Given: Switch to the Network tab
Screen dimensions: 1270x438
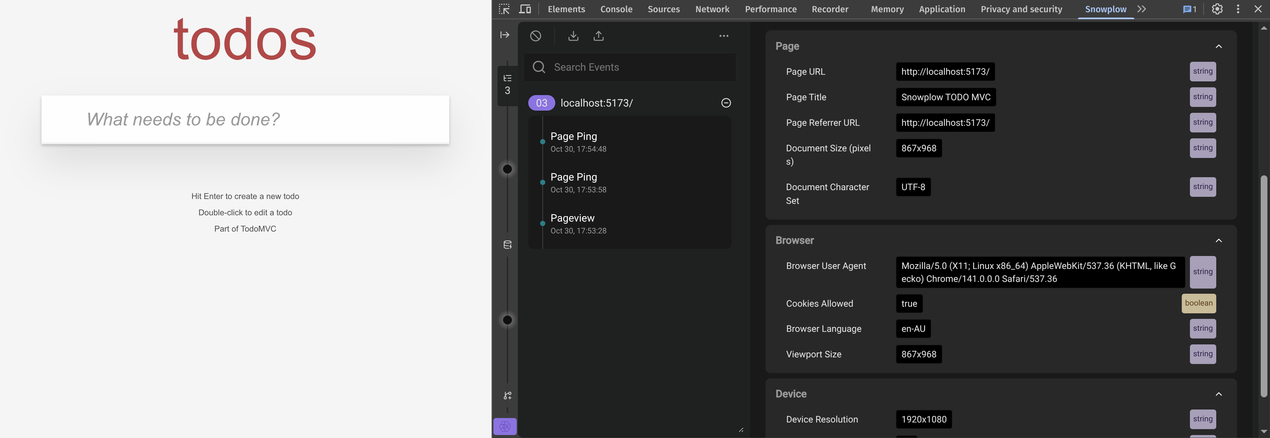Looking at the screenshot, I should 712,9.
